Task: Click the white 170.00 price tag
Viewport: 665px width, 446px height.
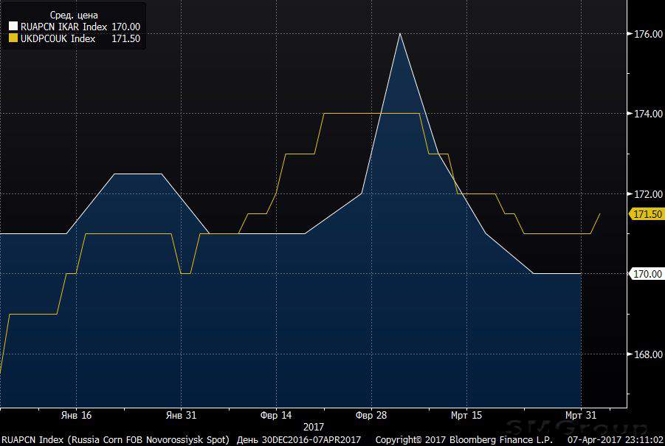Action: coord(644,274)
